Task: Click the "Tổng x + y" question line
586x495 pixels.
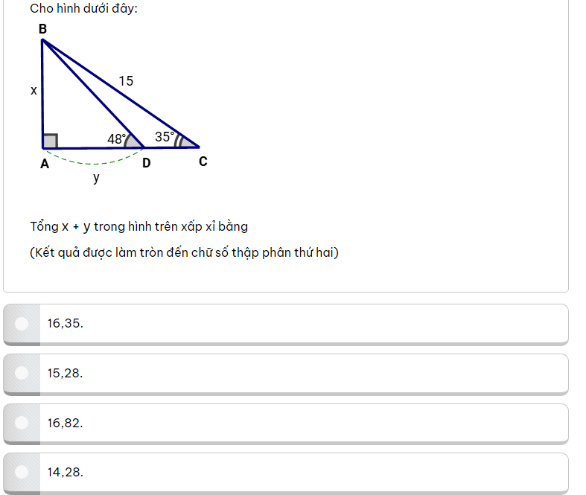Action: pyautogui.click(x=138, y=226)
